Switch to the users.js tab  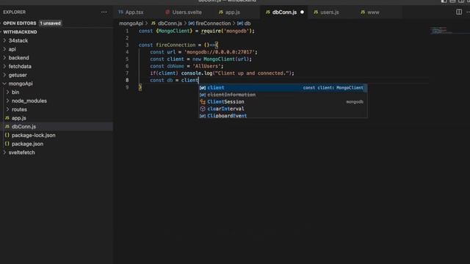(x=330, y=12)
